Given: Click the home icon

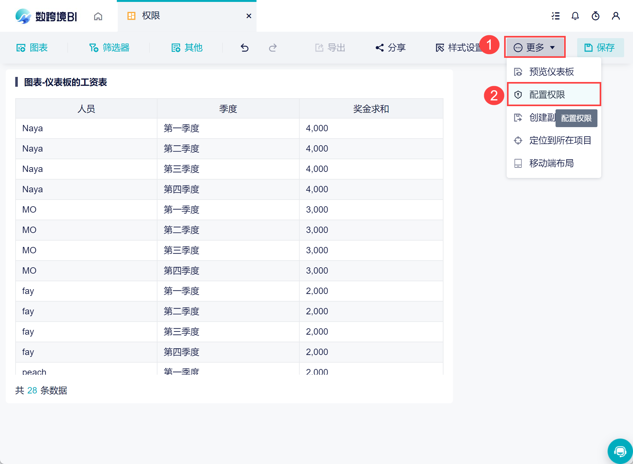Looking at the screenshot, I should coord(98,16).
